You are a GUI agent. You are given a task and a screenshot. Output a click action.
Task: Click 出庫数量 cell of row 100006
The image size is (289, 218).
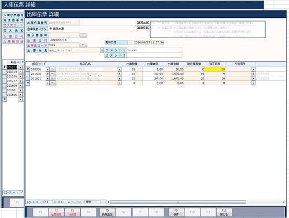coord(129,69)
